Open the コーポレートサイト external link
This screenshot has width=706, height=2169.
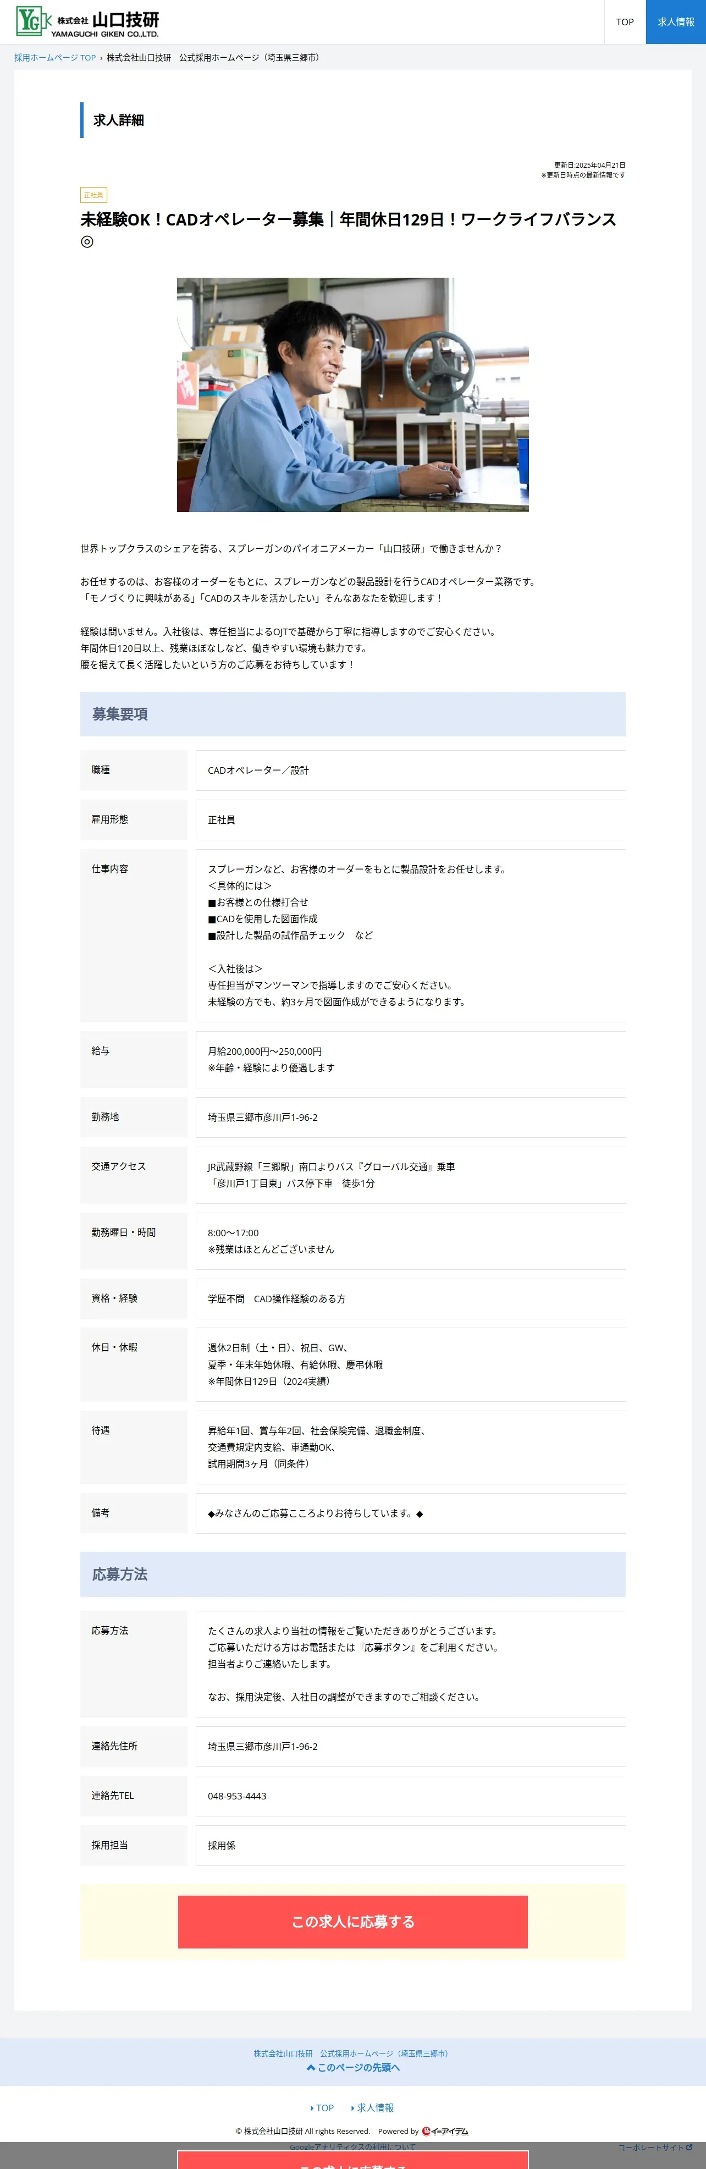pyautogui.click(x=655, y=2147)
